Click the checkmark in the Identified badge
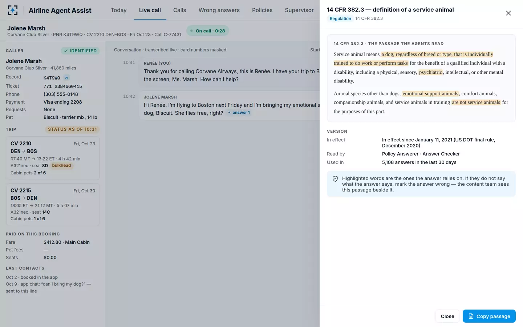 pyautogui.click(x=66, y=51)
